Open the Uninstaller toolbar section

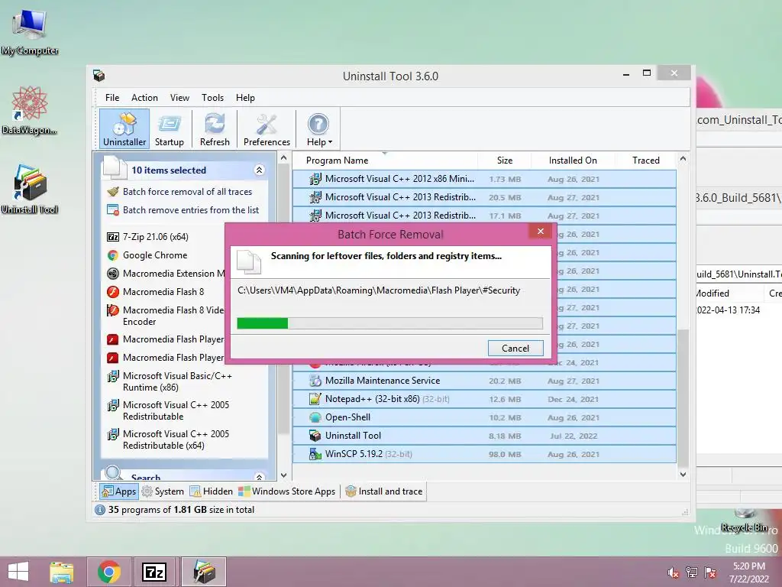pyautogui.click(x=124, y=128)
